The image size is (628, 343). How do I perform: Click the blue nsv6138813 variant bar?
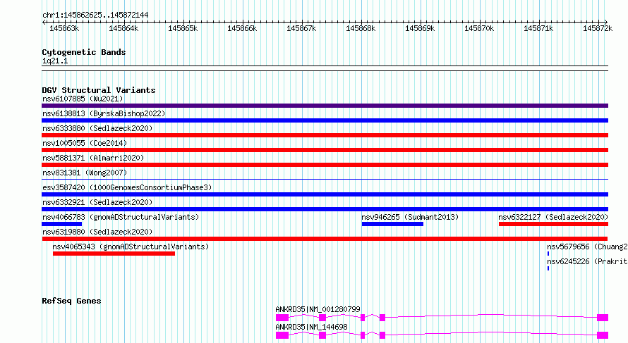[325, 120]
